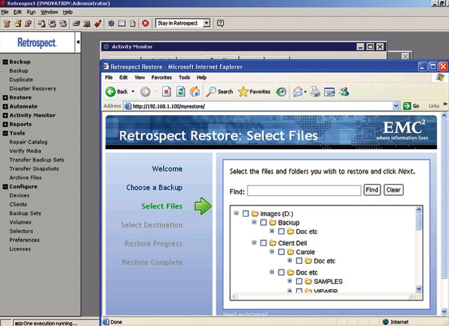Image resolution: width=449 pixels, height=326 pixels.
Task: Go to the Choose a Backup step
Action: pos(154,188)
